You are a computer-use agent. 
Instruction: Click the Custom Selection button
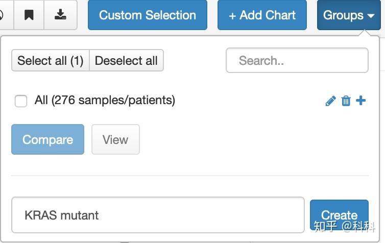pos(148,15)
